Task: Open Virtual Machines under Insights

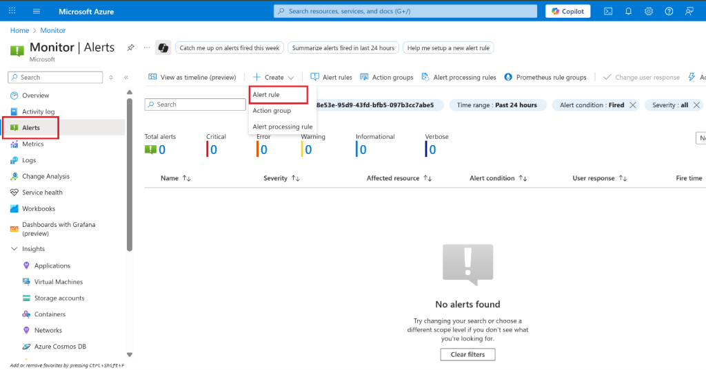Action: pyautogui.click(x=59, y=281)
